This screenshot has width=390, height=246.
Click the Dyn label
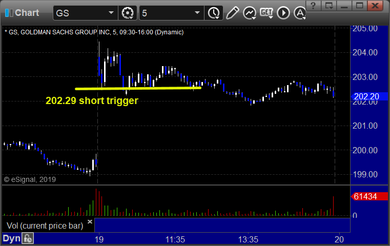pyautogui.click(x=11, y=238)
